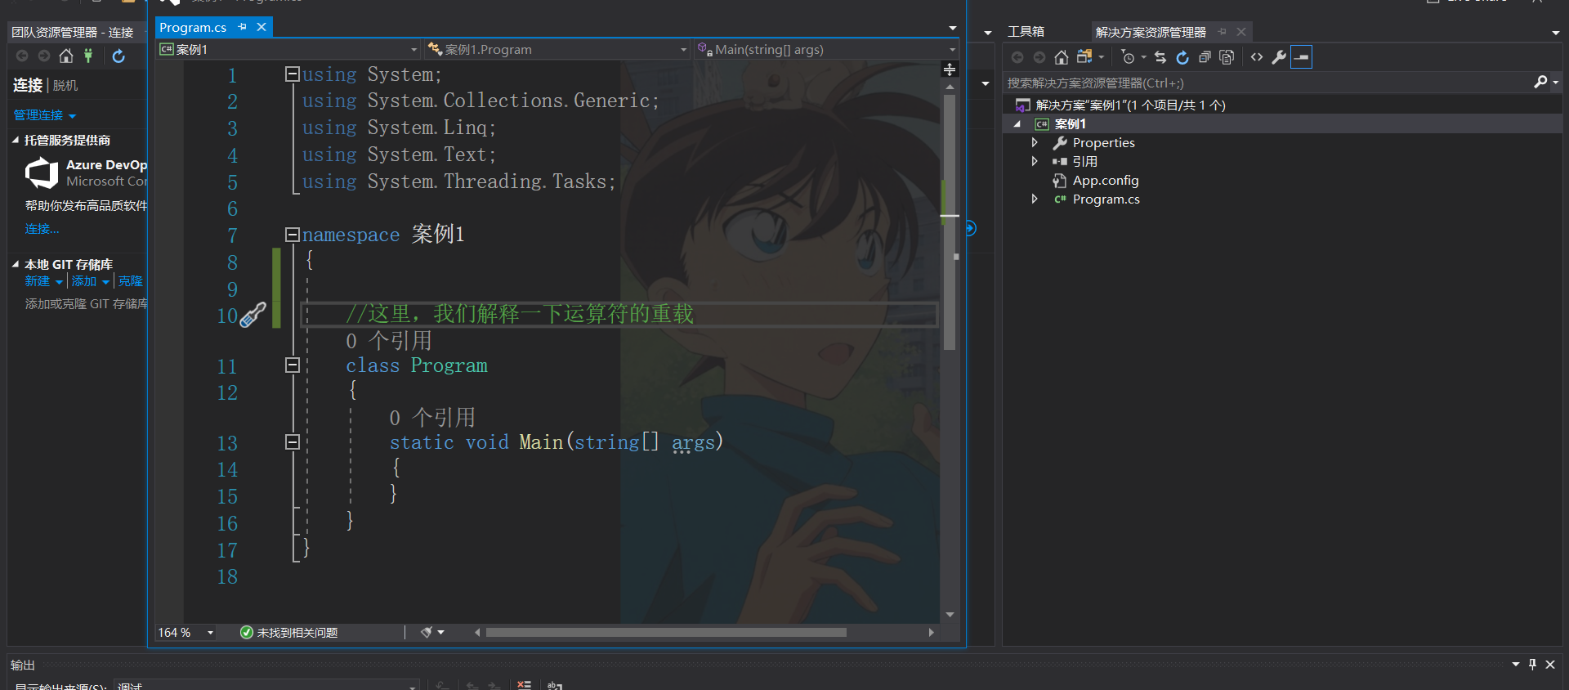Collapse all items in Solution Explorer
The width and height of the screenshot is (1569, 690).
pyautogui.click(x=1205, y=57)
